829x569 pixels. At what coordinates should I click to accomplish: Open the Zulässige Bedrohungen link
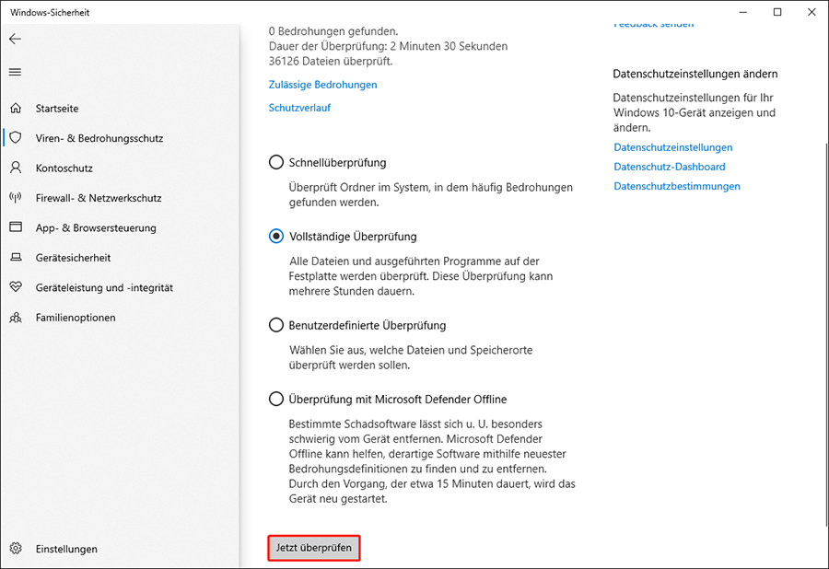point(322,85)
